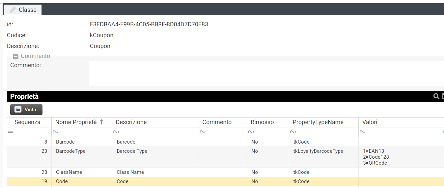This screenshot has height=188, width=444.
Task: Open the Classe tab
Action: (23, 10)
